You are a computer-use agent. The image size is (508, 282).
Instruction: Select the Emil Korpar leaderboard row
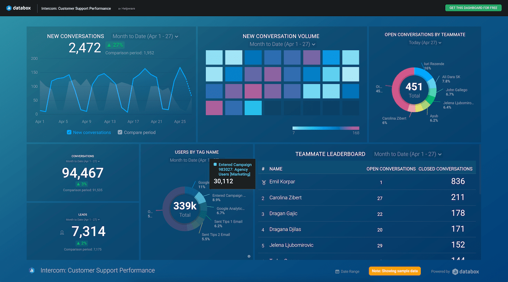click(x=367, y=182)
